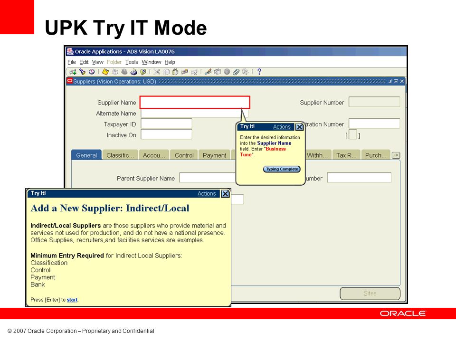Close the Suppliers inner window
Viewport: 456px width, 342px height.
point(402,81)
